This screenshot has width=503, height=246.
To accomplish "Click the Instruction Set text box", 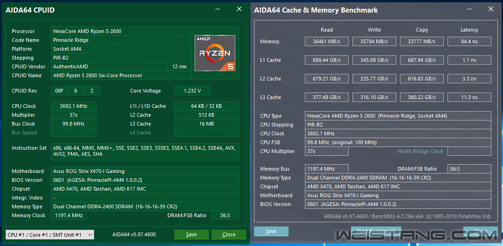I will pyautogui.click(x=145, y=151).
